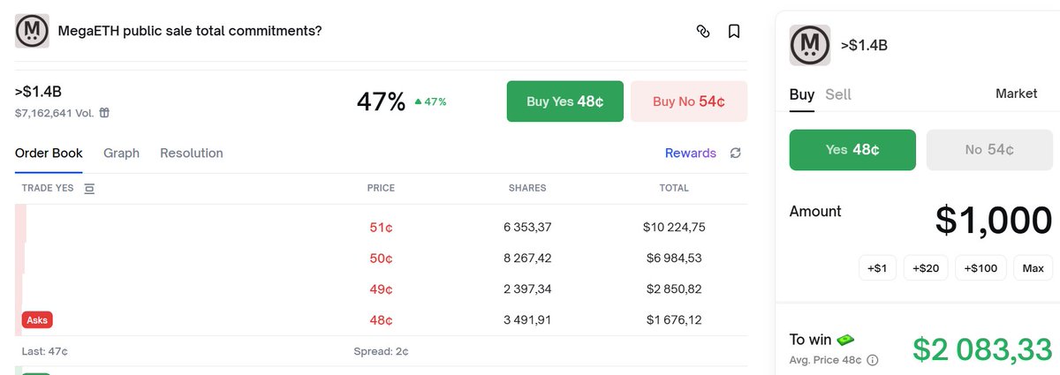The height and width of the screenshot is (375, 1060).
Task: Open the Avg. Price info icon
Action: click(873, 360)
